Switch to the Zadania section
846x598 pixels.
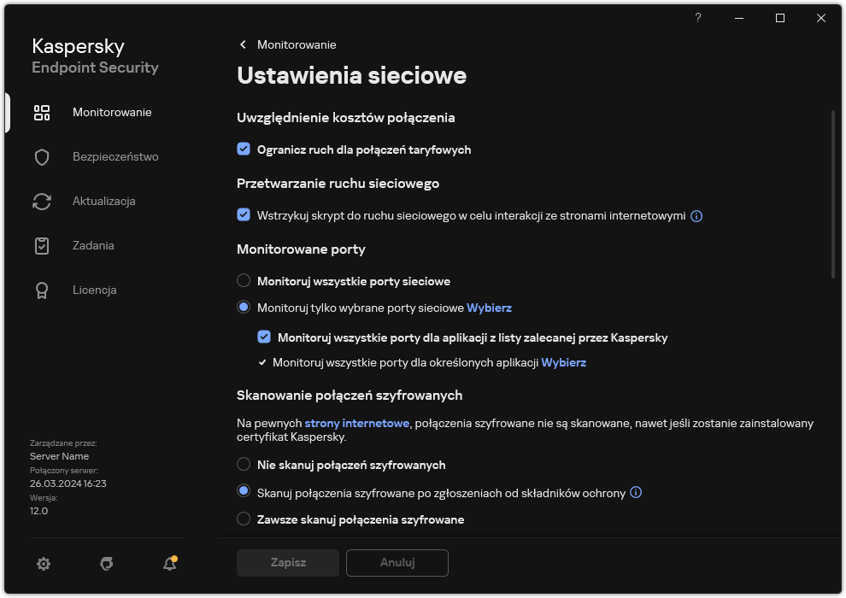click(94, 245)
